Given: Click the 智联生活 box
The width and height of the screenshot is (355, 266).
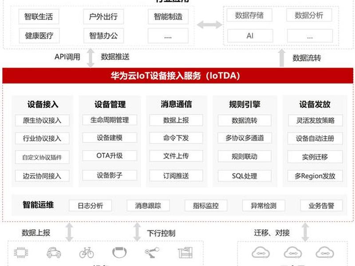Looking at the screenshot, I should click(x=39, y=16).
